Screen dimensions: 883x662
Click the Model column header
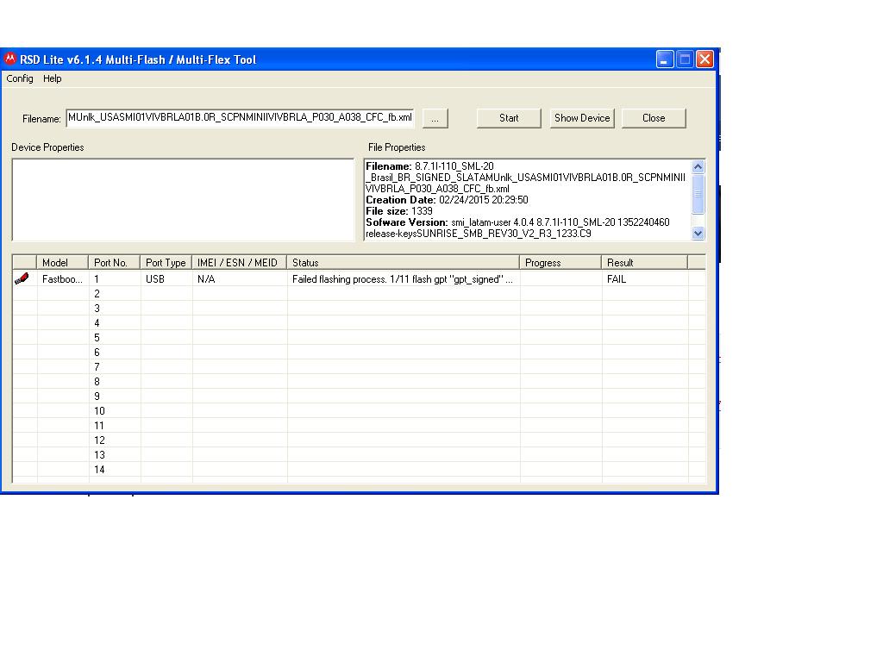62,263
